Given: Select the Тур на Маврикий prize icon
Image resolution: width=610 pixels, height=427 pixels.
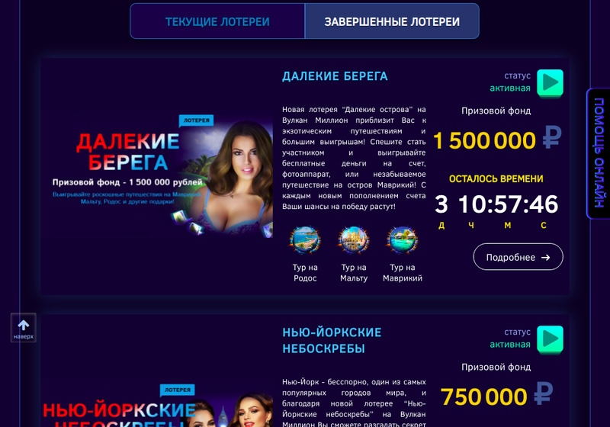Looking at the screenshot, I should click(403, 240).
